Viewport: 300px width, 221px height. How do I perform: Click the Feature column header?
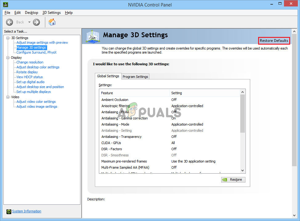pos(134,93)
